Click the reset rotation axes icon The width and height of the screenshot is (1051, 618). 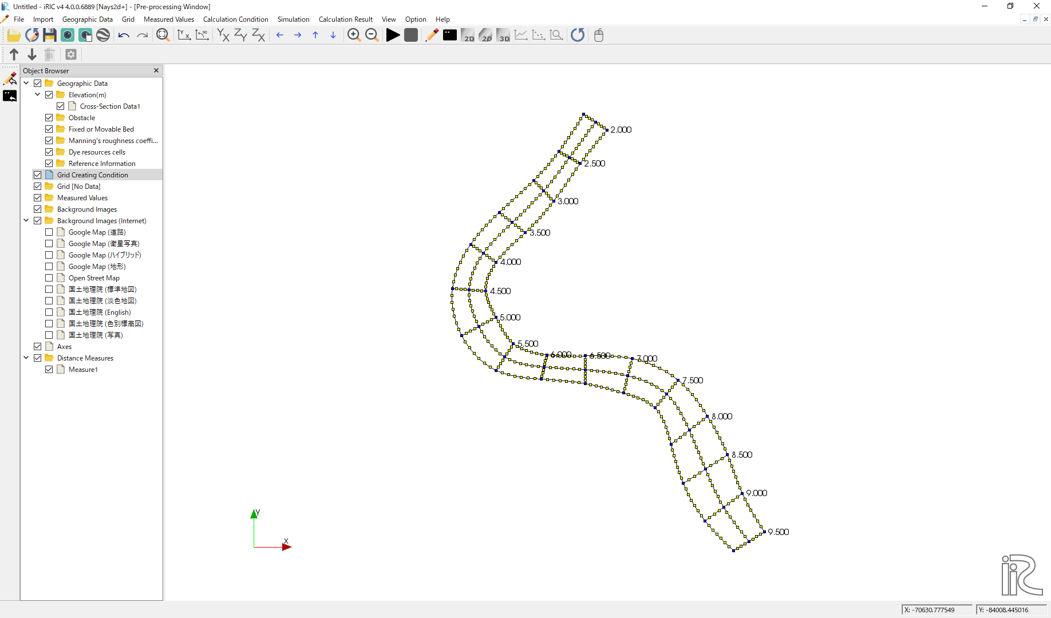point(184,35)
